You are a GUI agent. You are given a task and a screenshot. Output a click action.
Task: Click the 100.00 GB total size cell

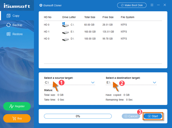90,39
